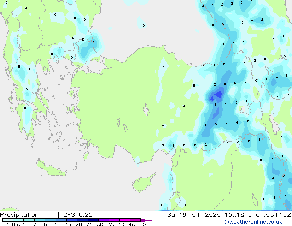Image resolution: width=292 pixels, height=226 pixels.
Task: Click the above-50 arrow at legend end
Action: 146,220
